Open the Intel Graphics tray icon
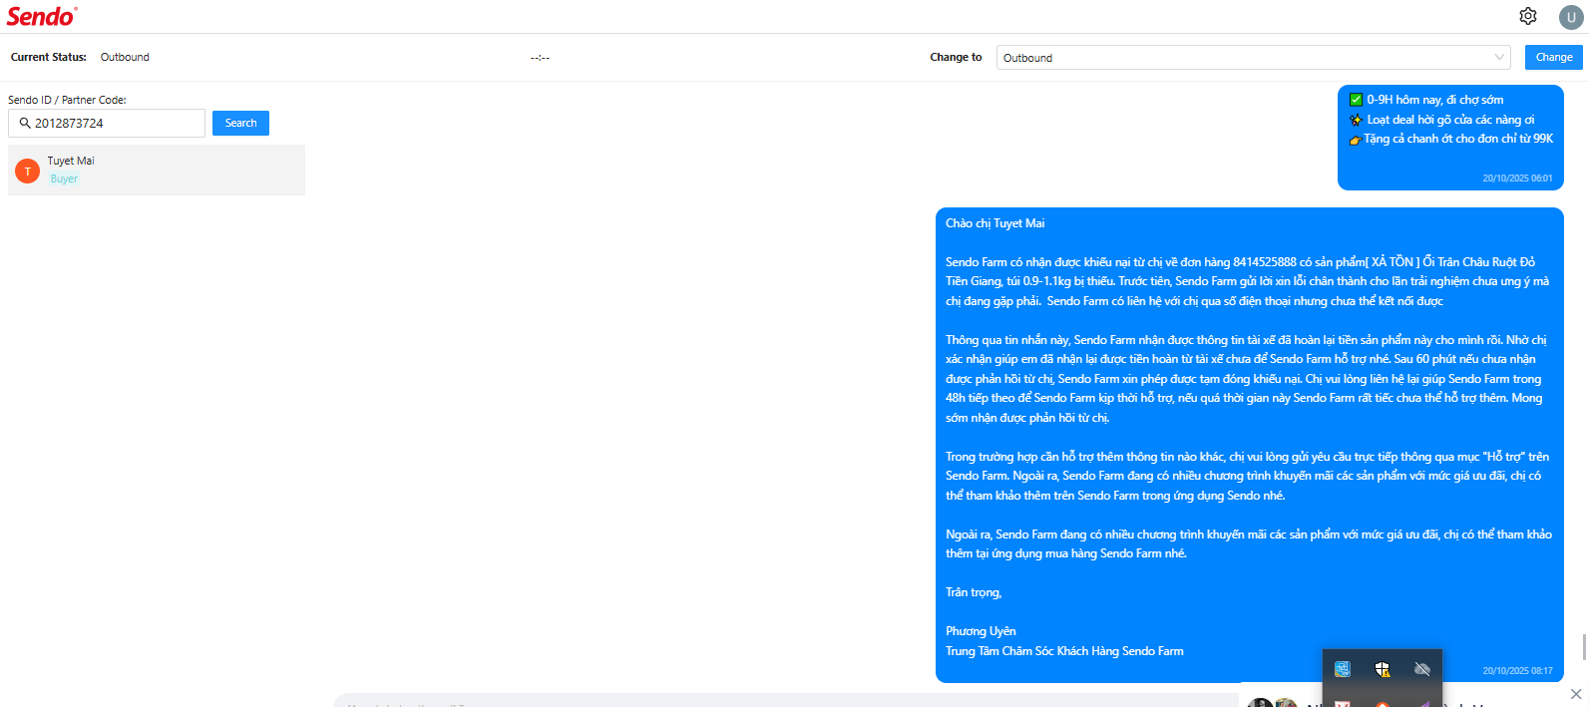This screenshot has width=1589, height=707. point(1342,669)
